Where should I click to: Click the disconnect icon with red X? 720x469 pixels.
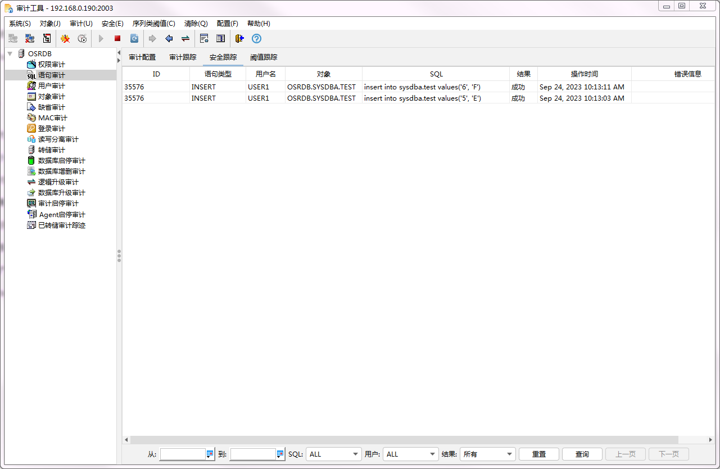(x=30, y=39)
